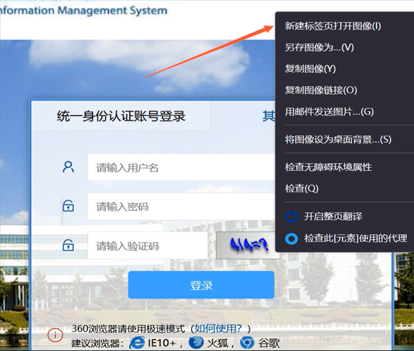Viewport: 414px width, 351px height.
Task: Click the user icon beside username field
Action: coord(68,167)
